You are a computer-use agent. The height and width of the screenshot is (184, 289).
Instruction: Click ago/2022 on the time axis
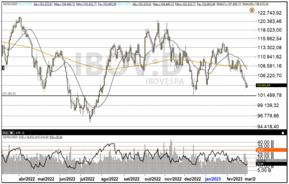pos(109,179)
